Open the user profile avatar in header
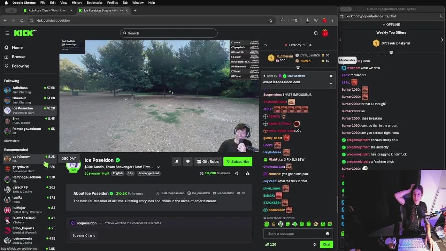This screenshot has height=251, width=446. click(x=325, y=33)
